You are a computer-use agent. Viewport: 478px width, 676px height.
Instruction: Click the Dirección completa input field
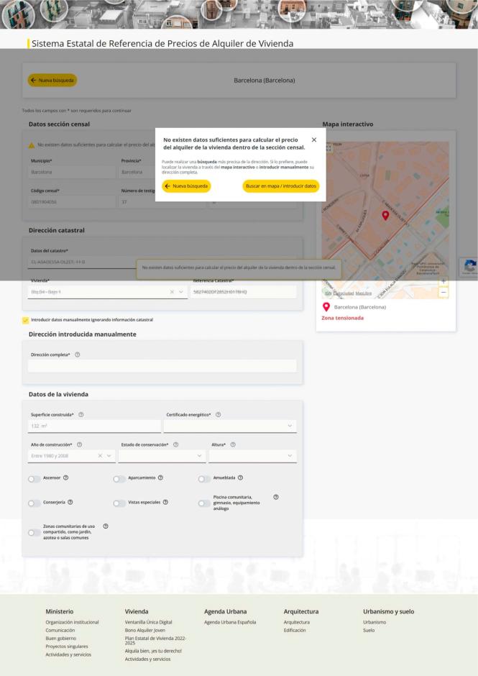tap(162, 366)
